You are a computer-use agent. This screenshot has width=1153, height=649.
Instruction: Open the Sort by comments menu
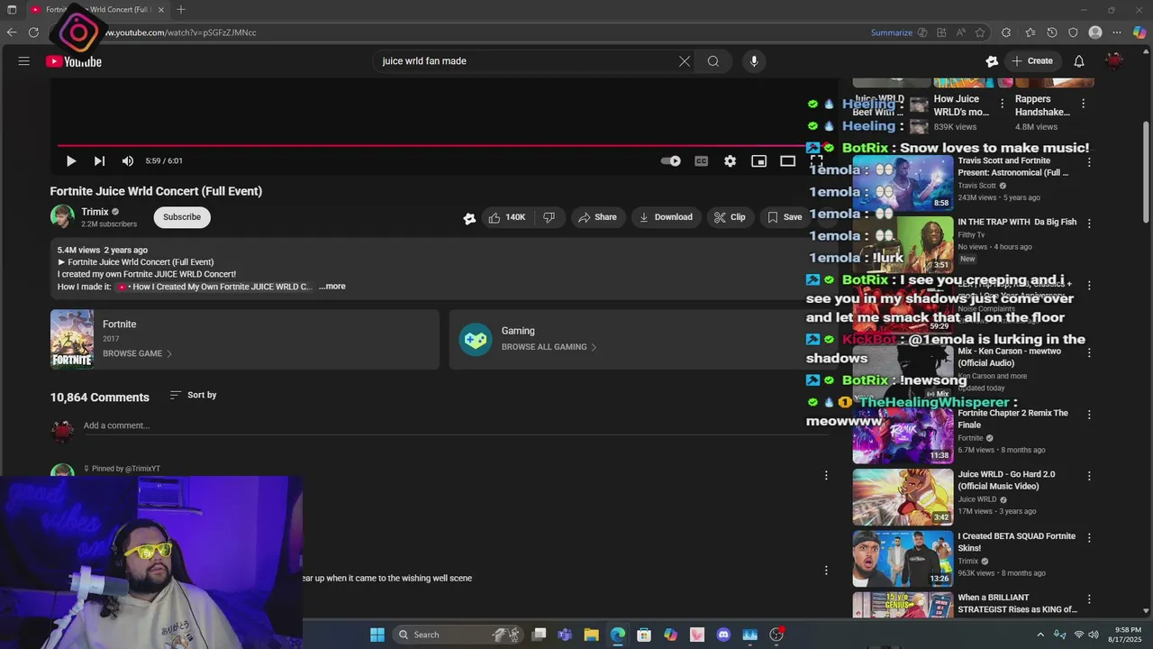pyautogui.click(x=193, y=395)
